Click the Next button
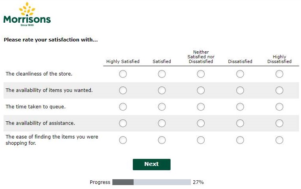The width and height of the screenshot is (301, 189). [152, 164]
